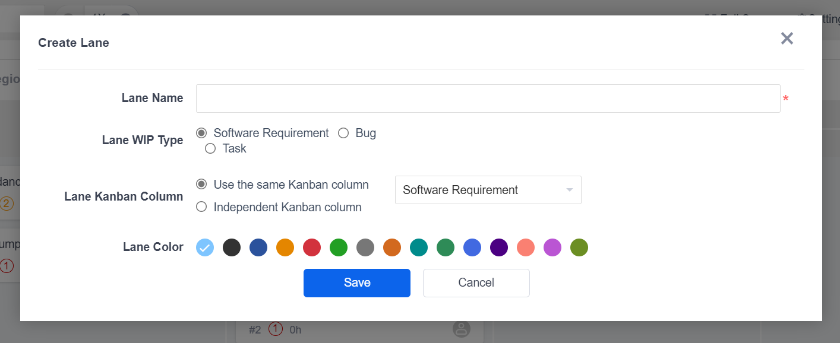Choose Independent Kanban column option
Image resolution: width=840 pixels, height=343 pixels.
[202, 207]
